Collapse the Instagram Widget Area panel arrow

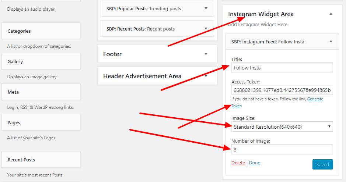331,14
